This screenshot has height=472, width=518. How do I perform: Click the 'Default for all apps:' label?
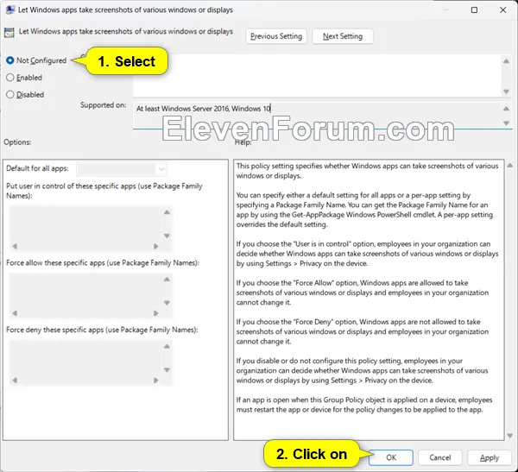(x=37, y=168)
